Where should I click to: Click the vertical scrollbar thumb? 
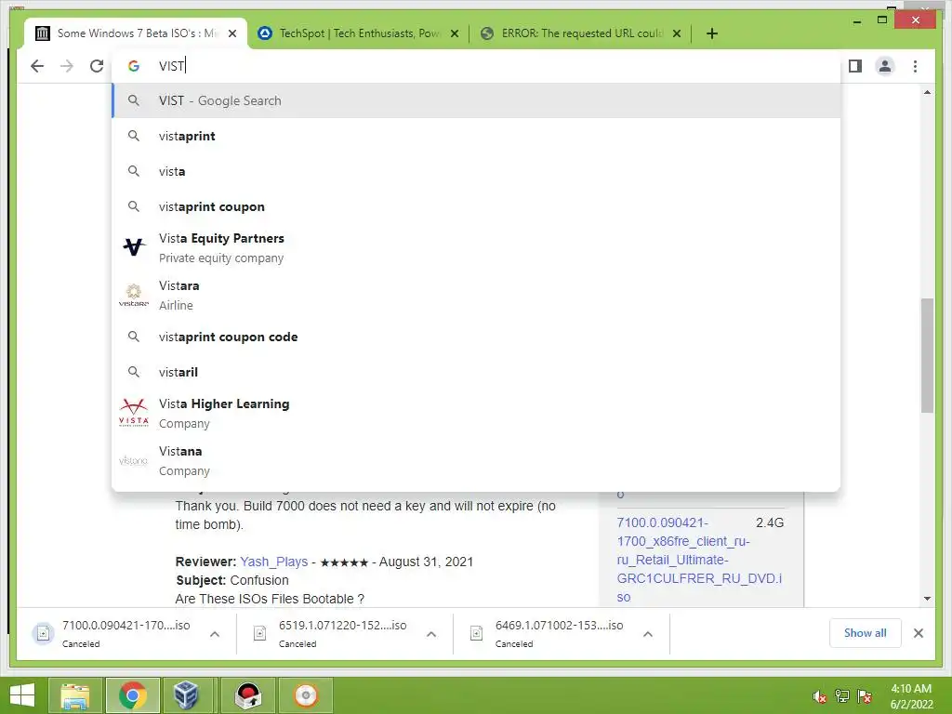(927, 355)
